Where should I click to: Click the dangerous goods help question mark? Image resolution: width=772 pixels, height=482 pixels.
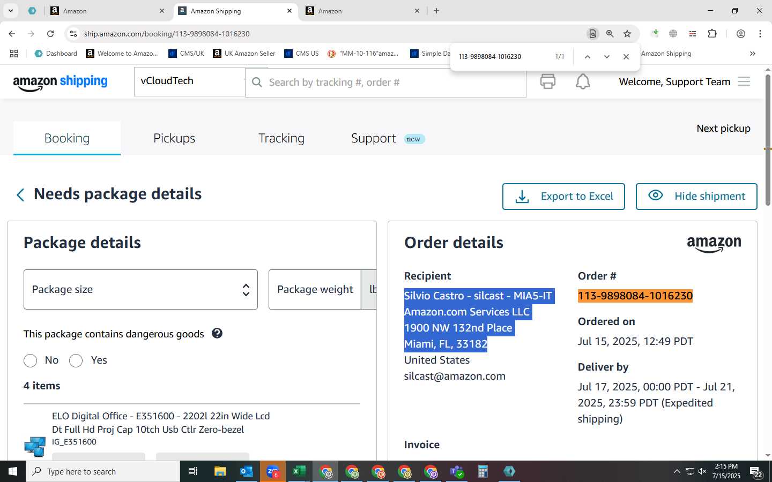pos(217,333)
